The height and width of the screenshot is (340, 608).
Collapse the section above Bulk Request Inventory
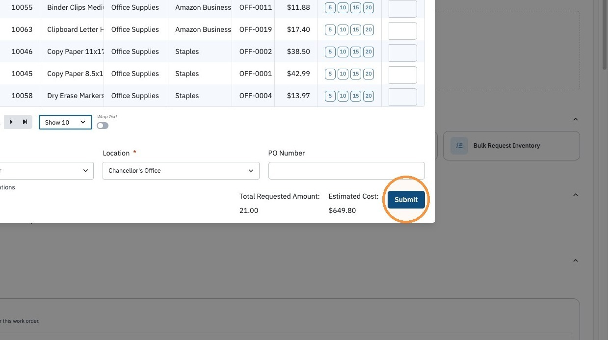pos(576,119)
